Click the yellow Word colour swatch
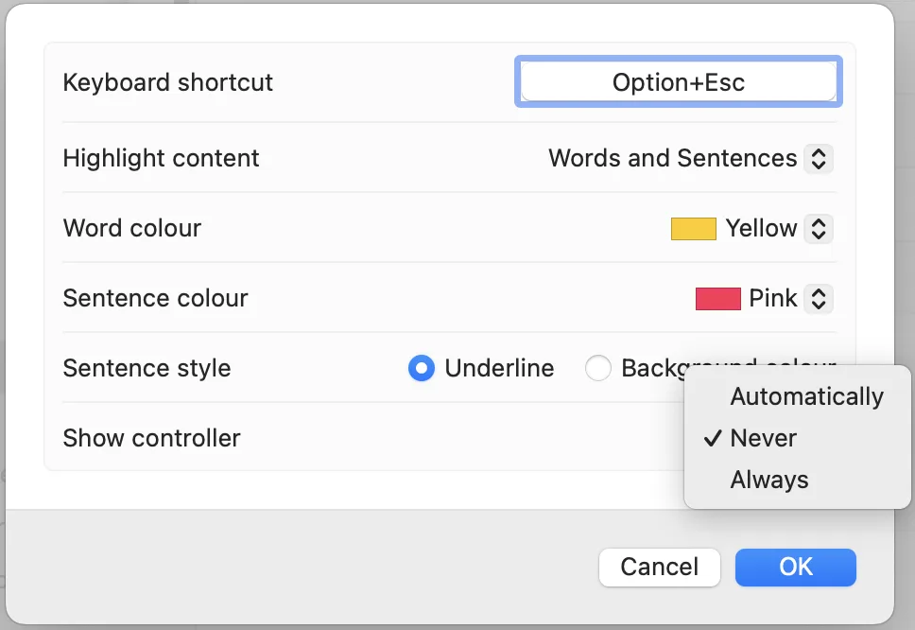 coord(693,228)
